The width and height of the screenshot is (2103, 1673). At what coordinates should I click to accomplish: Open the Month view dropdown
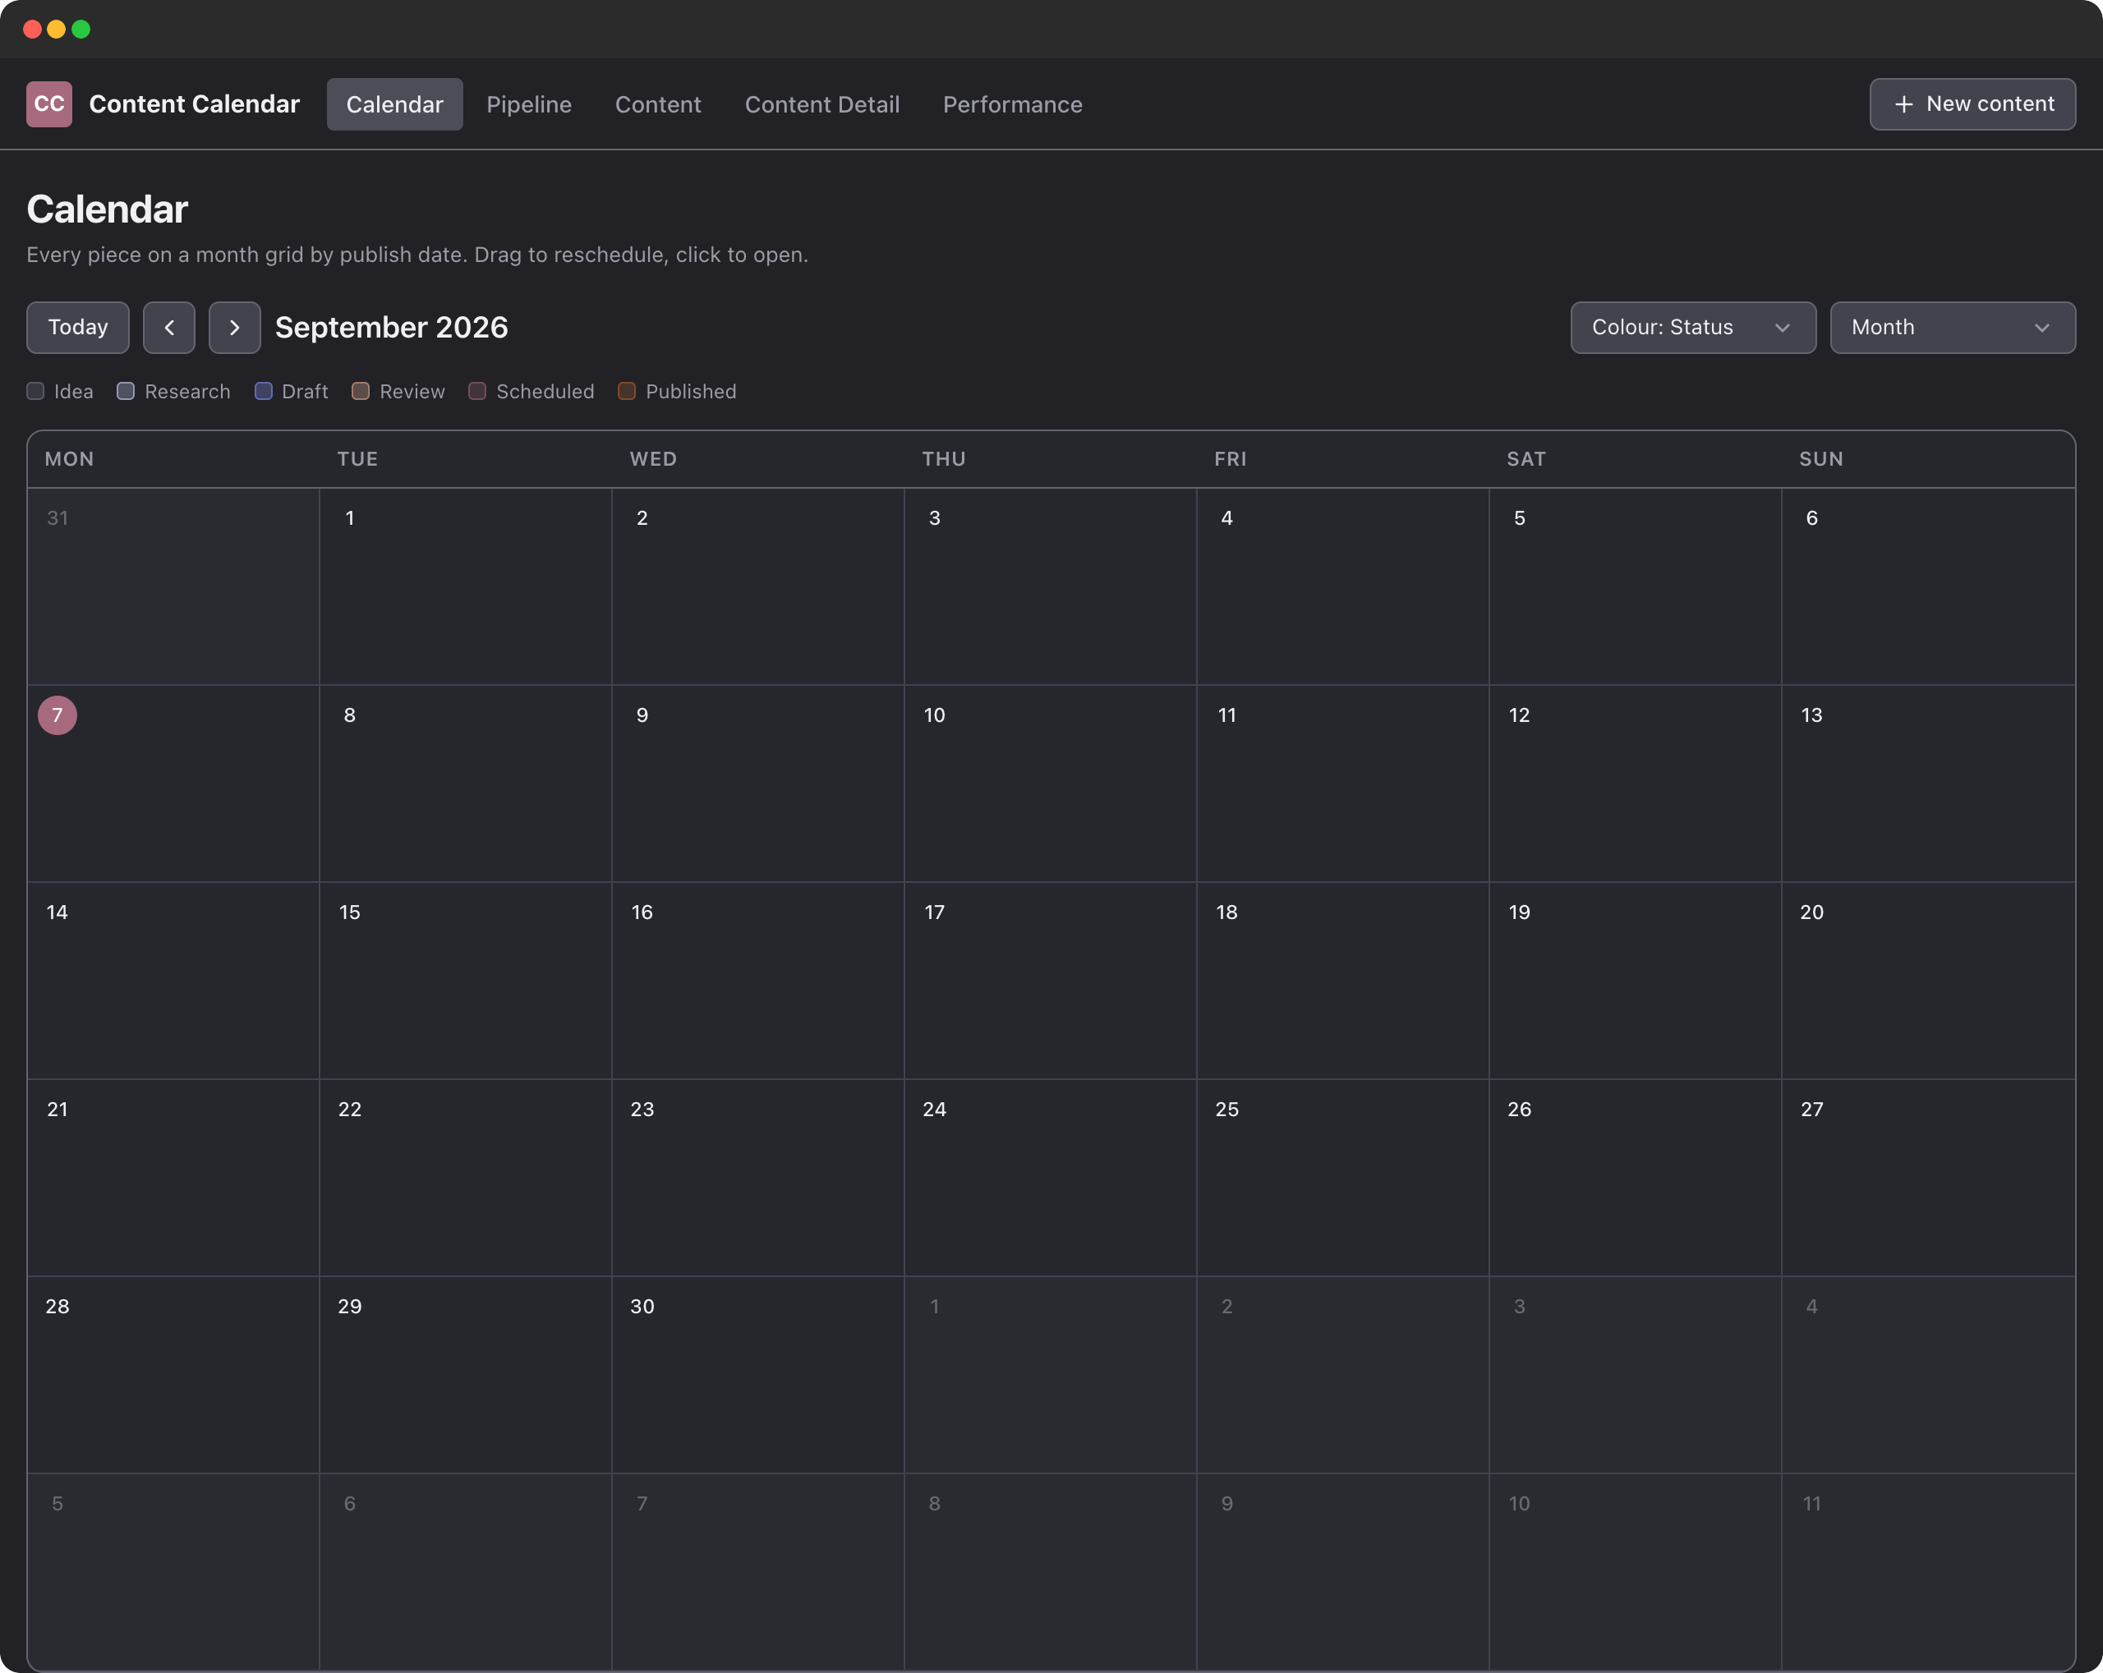click(1953, 328)
